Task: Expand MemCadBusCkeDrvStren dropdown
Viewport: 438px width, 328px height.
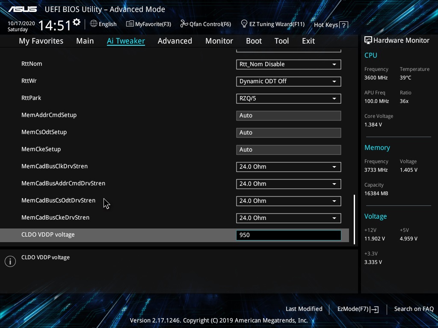Action: 289,218
